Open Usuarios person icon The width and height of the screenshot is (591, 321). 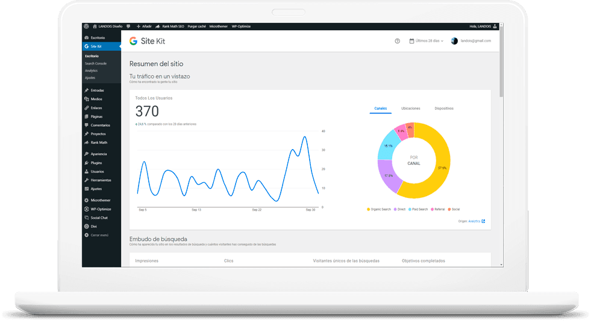(x=87, y=171)
